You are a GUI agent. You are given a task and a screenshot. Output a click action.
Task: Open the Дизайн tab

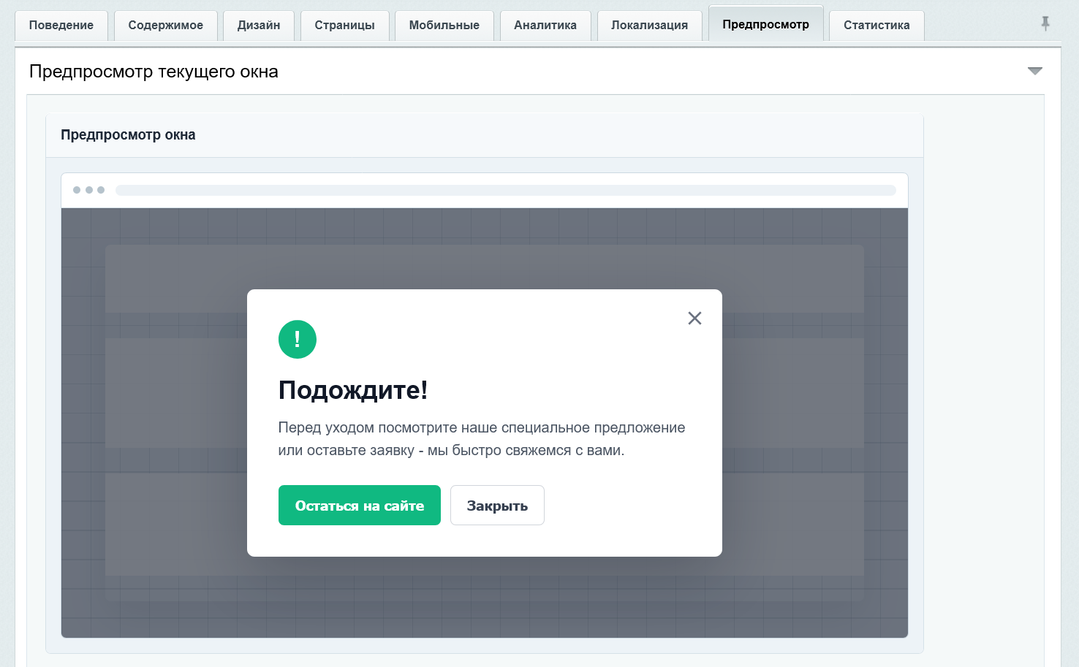259,25
